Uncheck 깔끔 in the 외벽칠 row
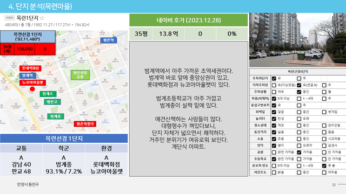 (274, 112)
